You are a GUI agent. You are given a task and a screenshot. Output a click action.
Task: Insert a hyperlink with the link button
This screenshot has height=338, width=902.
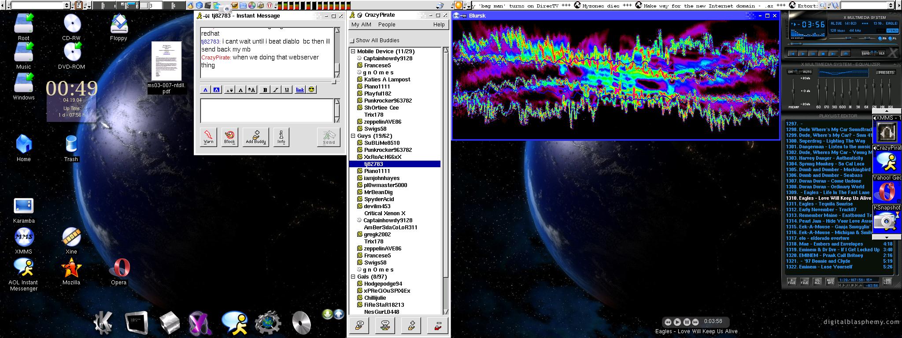300,90
